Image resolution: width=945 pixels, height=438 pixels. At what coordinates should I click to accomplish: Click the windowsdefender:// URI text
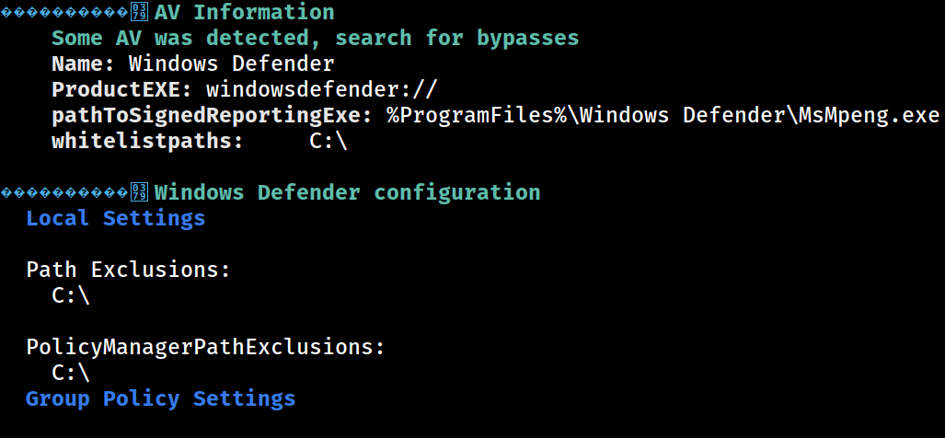tap(321, 90)
